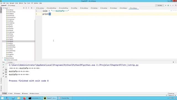
Task: Click the print icon in Run panel
Action: coord(6,74)
